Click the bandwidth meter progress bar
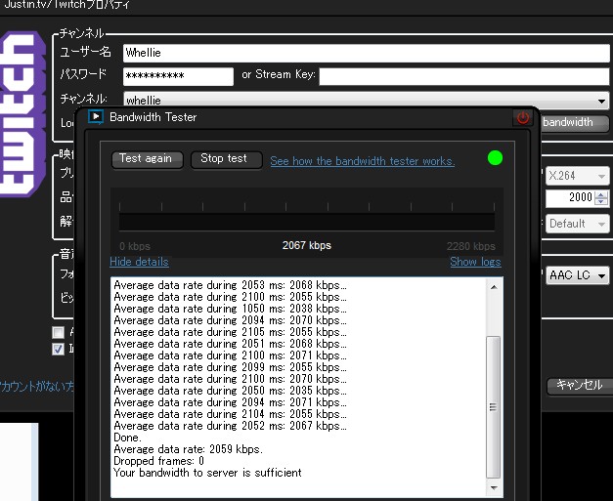 point(307,222)
